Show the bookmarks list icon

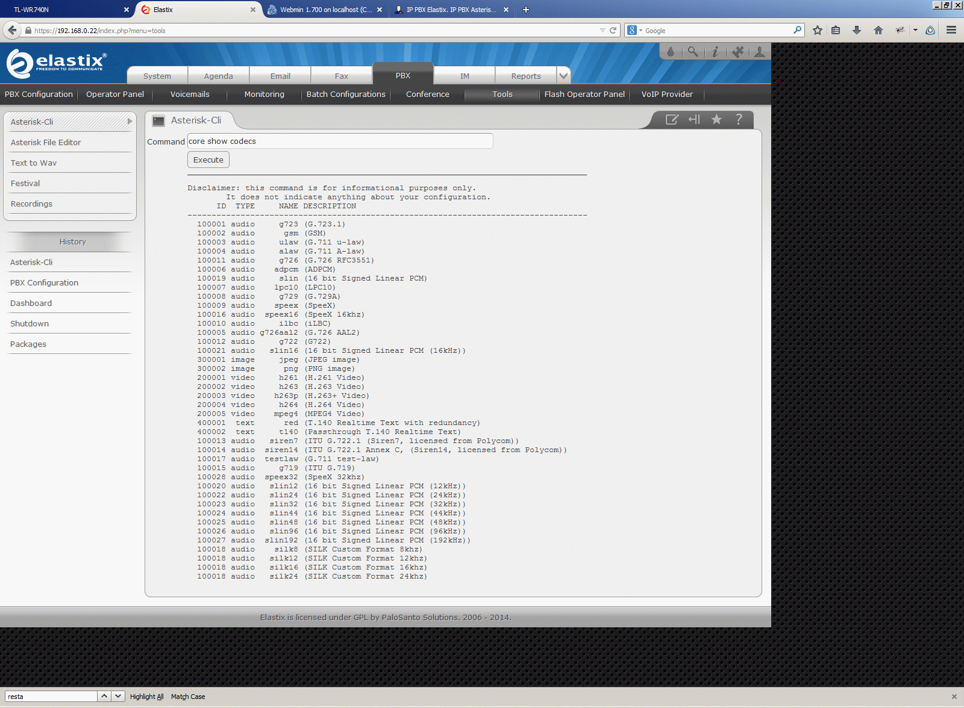tap(836, 30)
